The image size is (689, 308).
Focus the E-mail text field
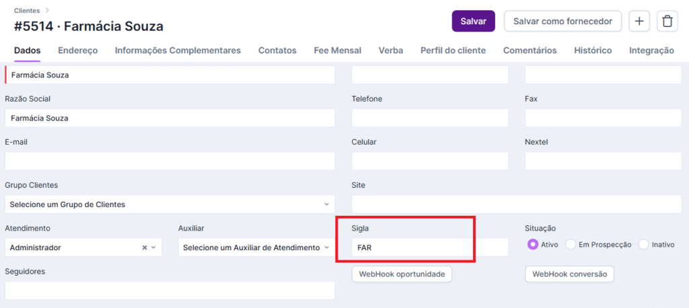click(170, 161)
